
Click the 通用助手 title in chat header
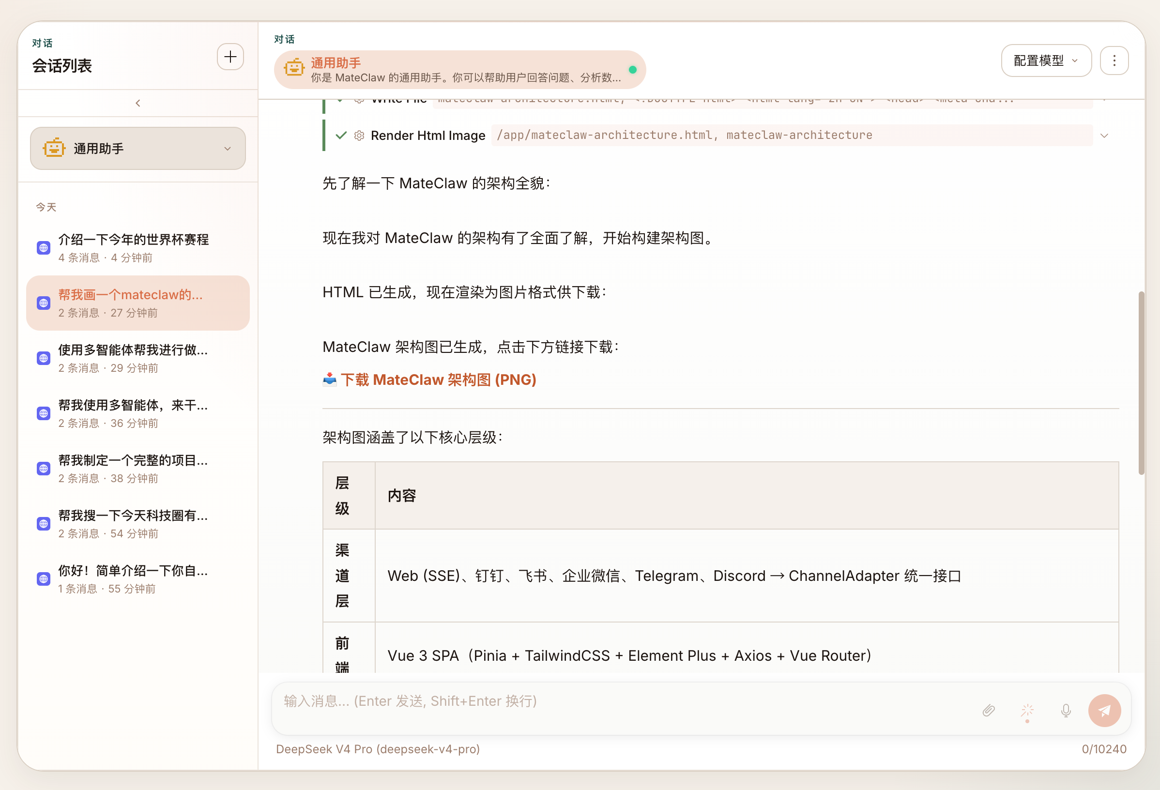336,63
